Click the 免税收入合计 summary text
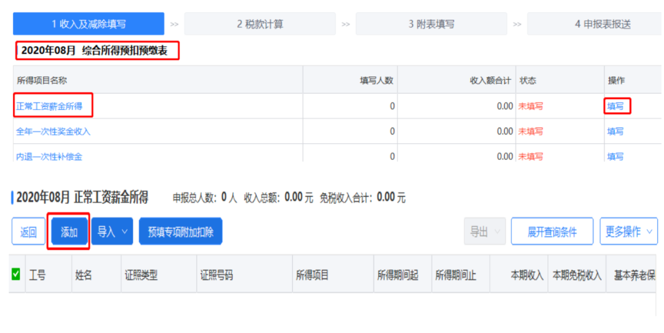Image resolution: width=664 pixels, height=333 pixels. coord(363,198)
